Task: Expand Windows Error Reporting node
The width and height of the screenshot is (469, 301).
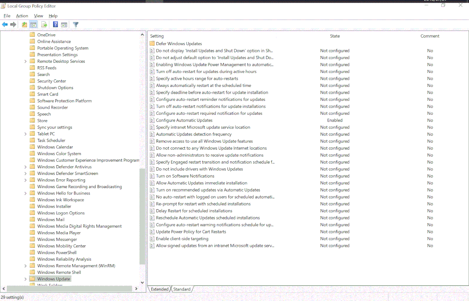Action: [x=26, y=180]
